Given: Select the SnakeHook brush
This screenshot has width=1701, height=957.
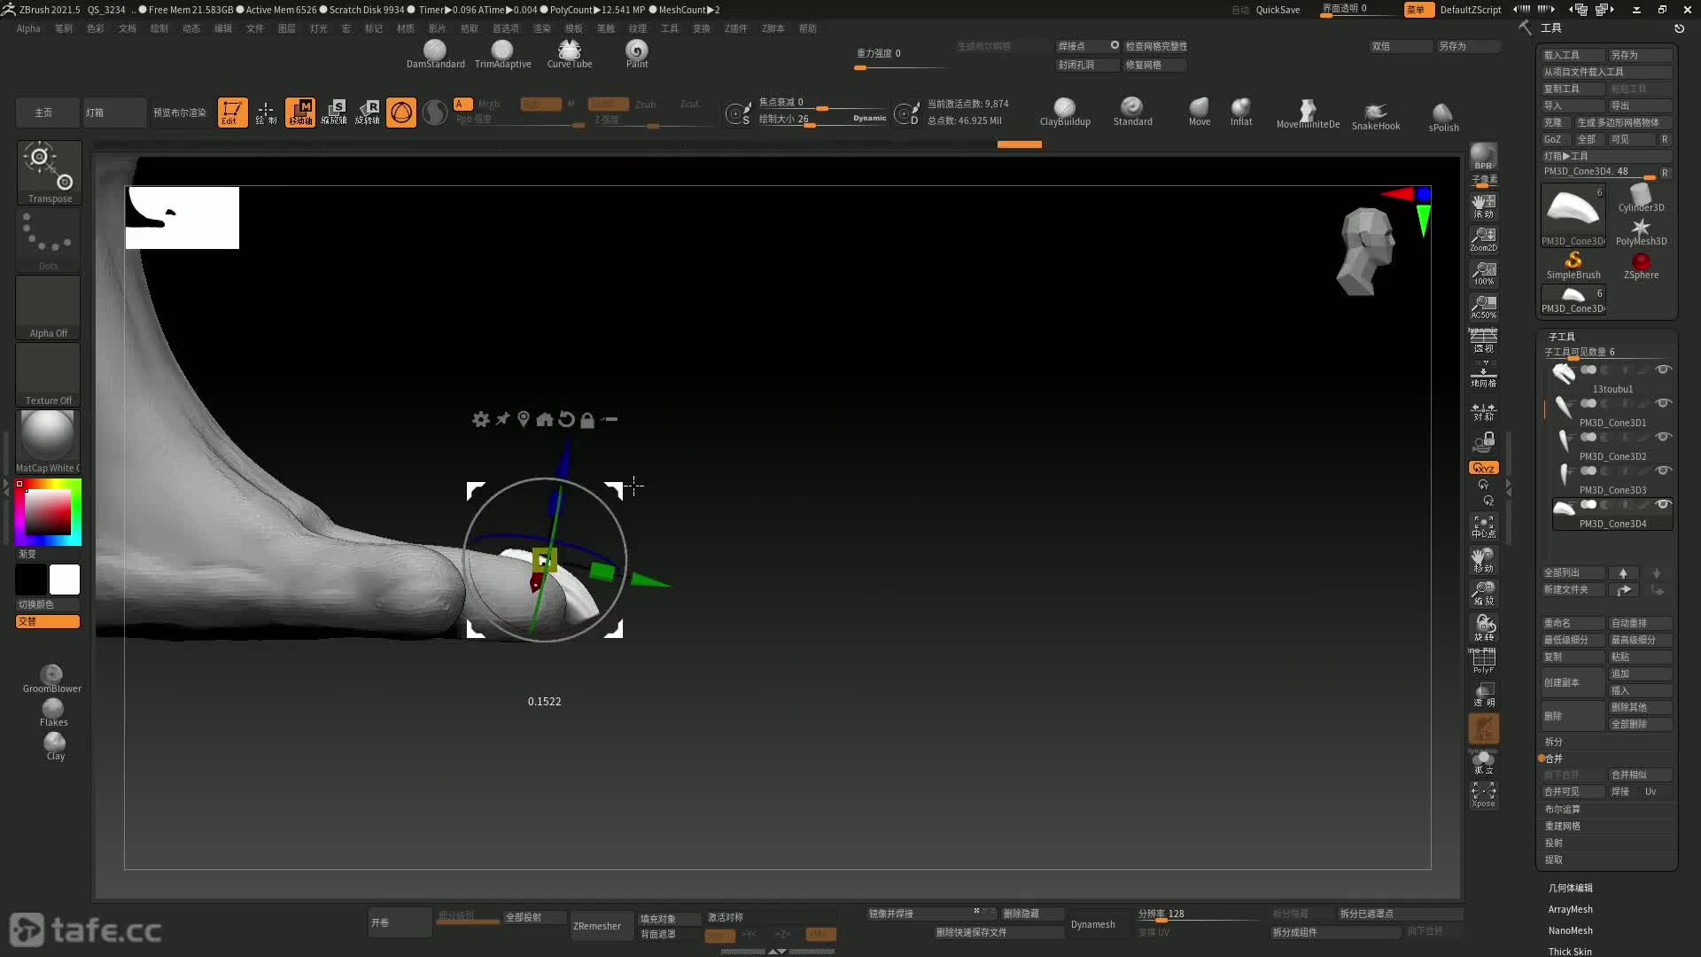Looking at the screenshot, I should 1376,115.
